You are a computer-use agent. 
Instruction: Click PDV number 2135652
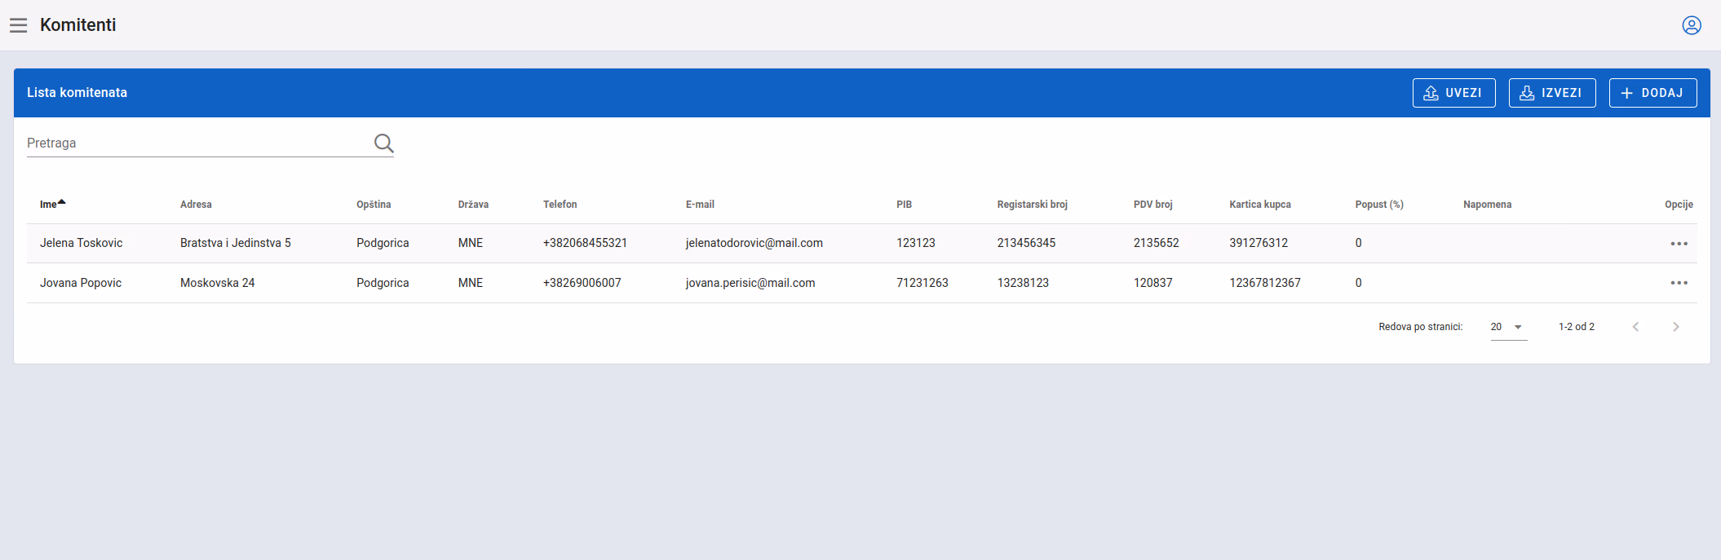[1156, 243]
